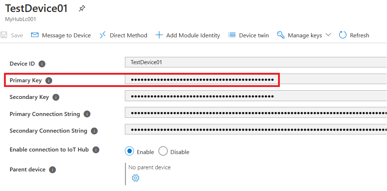Expand the Manage keys dropdown

click(304, 35)
